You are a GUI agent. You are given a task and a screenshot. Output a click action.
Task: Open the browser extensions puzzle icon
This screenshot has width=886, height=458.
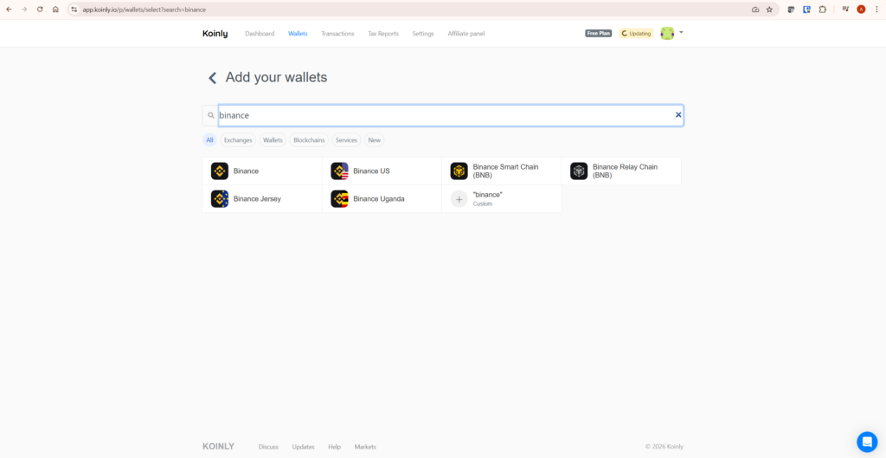(823, 9)
